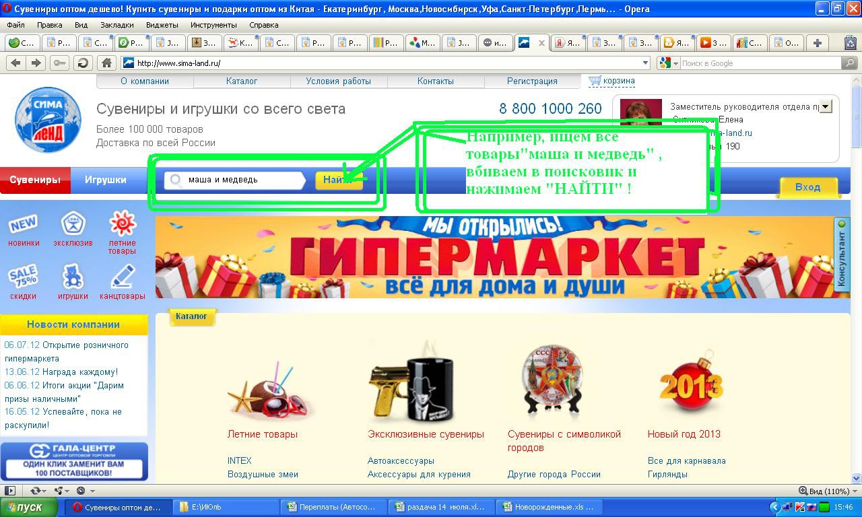Open the Условия работы tab
This screenshot has height=517, width=862.
click(x=339, y=81)
